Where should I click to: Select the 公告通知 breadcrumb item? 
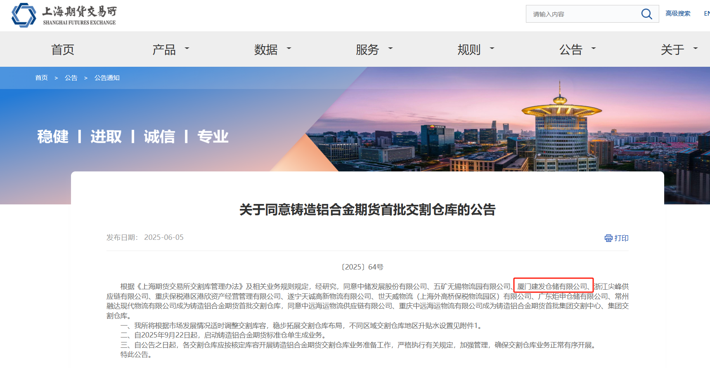click(x=107, y=78)
